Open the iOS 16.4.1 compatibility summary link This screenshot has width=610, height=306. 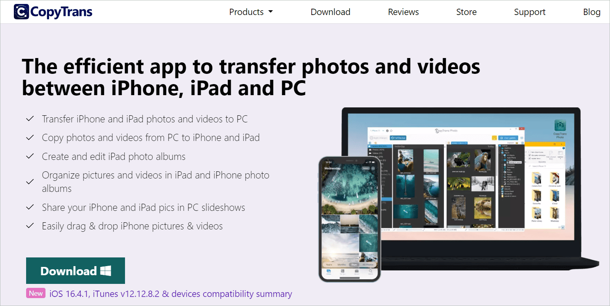click(x=171, y=294)
